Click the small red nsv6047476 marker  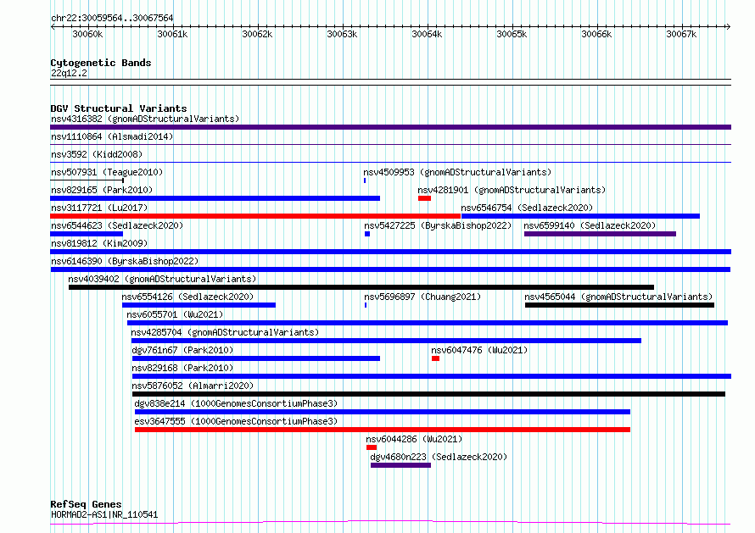click(x=436, y=358)
